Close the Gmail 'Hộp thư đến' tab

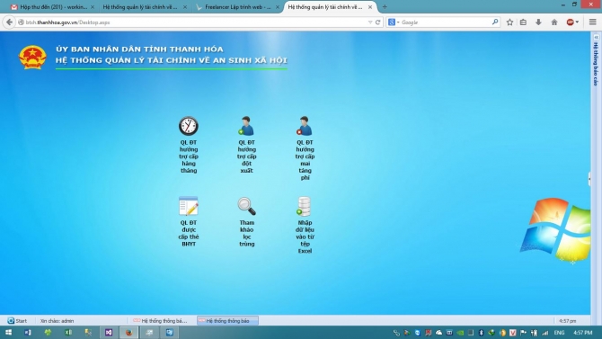[x=93, y=7]
